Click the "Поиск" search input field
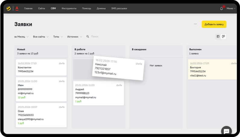This screenshot has width=240, height=137. [x=103, y=37]
